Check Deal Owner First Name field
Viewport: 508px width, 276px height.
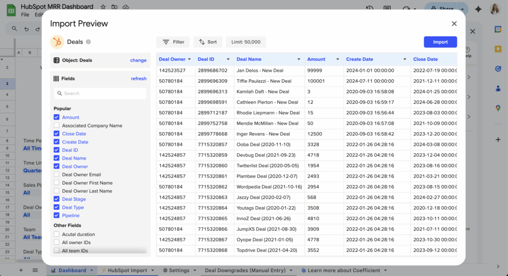coord(57,183)
